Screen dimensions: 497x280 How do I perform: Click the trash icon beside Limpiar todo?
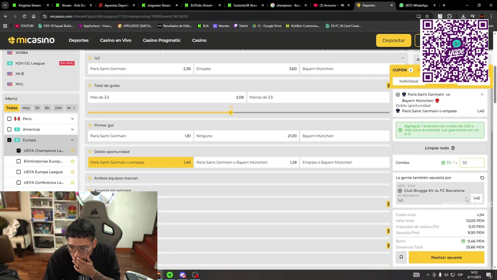453,148
